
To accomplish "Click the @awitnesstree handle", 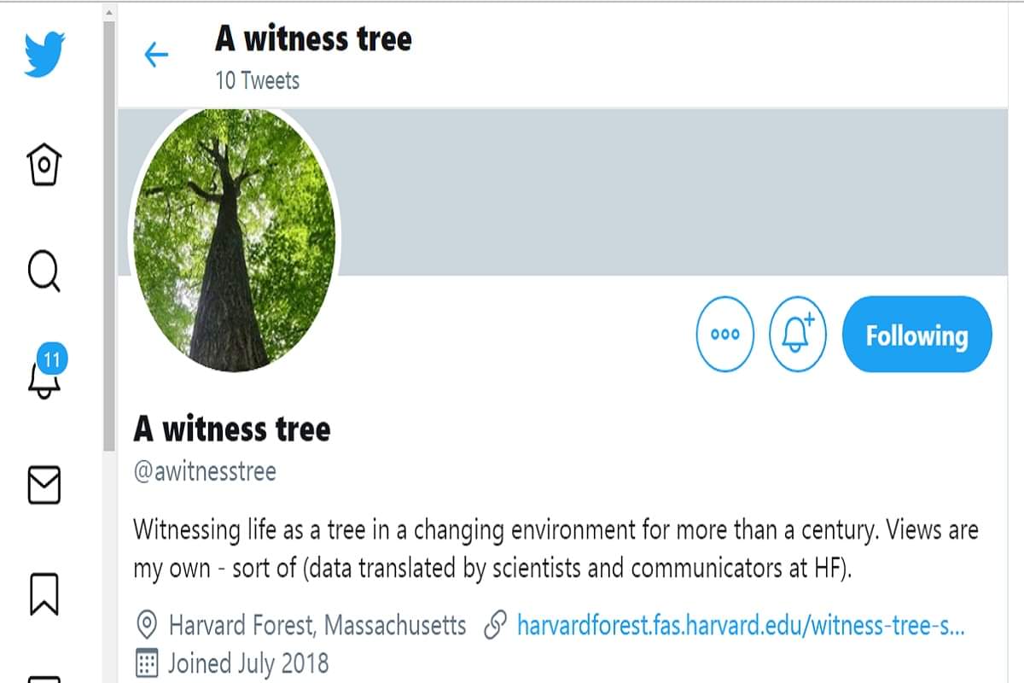I will point(205,471).
